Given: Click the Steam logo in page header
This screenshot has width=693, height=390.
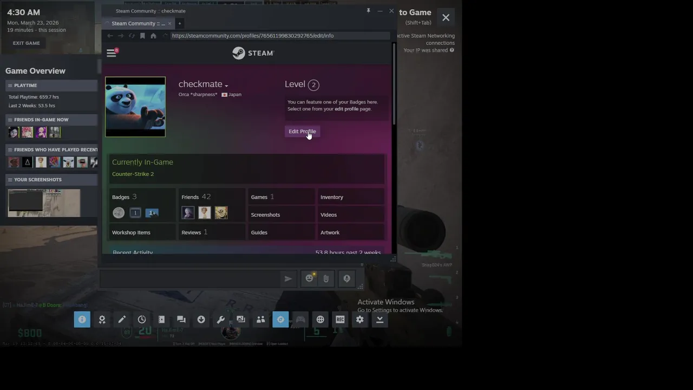Looking at the screenshot, I should tap(253, 53).
